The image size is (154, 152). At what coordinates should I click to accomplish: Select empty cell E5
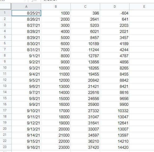[142, 37]
